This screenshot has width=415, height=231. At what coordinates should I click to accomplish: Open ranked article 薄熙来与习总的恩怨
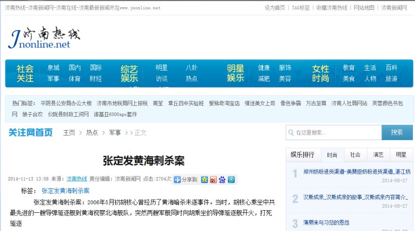(326, 223)
